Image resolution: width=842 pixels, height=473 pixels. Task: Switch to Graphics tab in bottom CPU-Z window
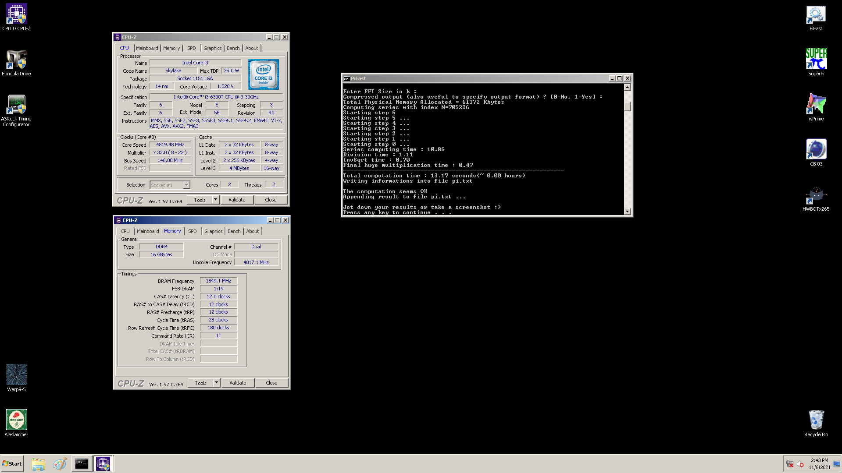click(214, 231)
